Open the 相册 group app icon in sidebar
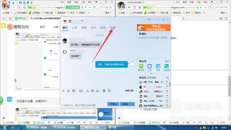 coord(158,68)
